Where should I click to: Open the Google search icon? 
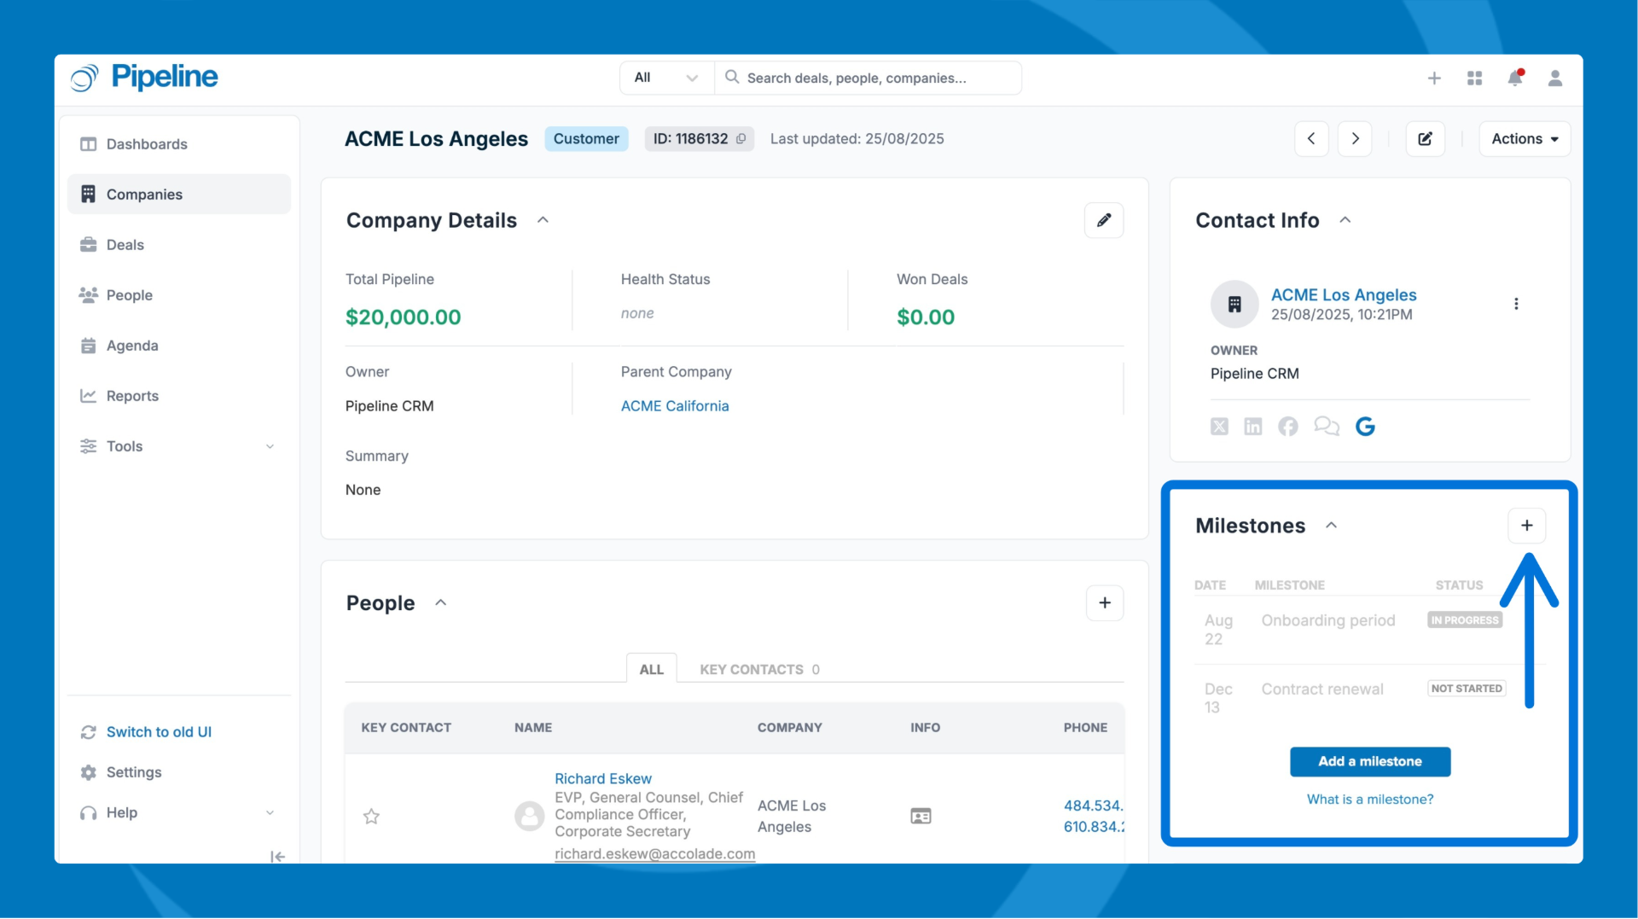click(x=1365, y=427)
